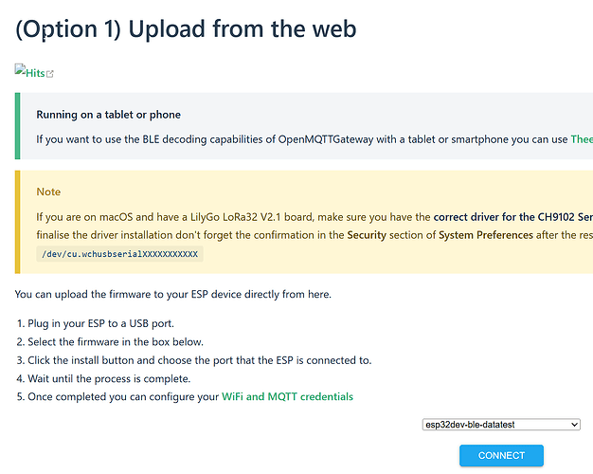This screenshot has height=474, width=593.
Task: Click the You can upload the firmware paragraph
Action: [172, 294]
